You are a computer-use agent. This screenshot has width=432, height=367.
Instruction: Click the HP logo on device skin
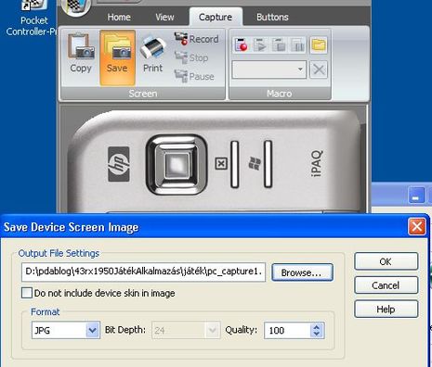point(119,164)
